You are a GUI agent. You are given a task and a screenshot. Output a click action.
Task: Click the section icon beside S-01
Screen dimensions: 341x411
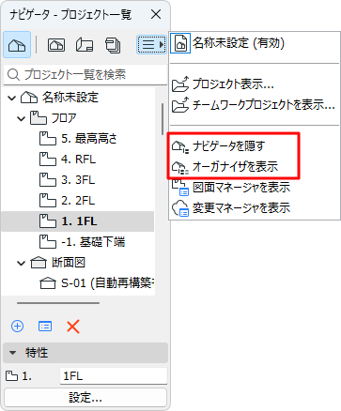coord(48,283)
